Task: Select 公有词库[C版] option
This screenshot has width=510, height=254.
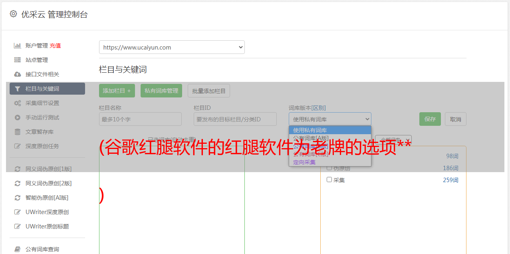Action: click(330, 154)
